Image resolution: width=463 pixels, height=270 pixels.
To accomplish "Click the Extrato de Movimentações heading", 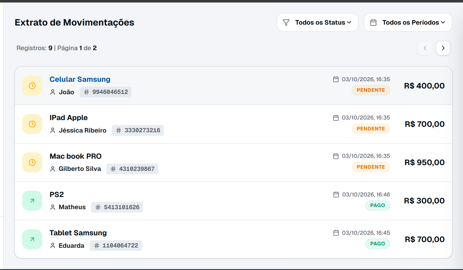I will [74, 22].
